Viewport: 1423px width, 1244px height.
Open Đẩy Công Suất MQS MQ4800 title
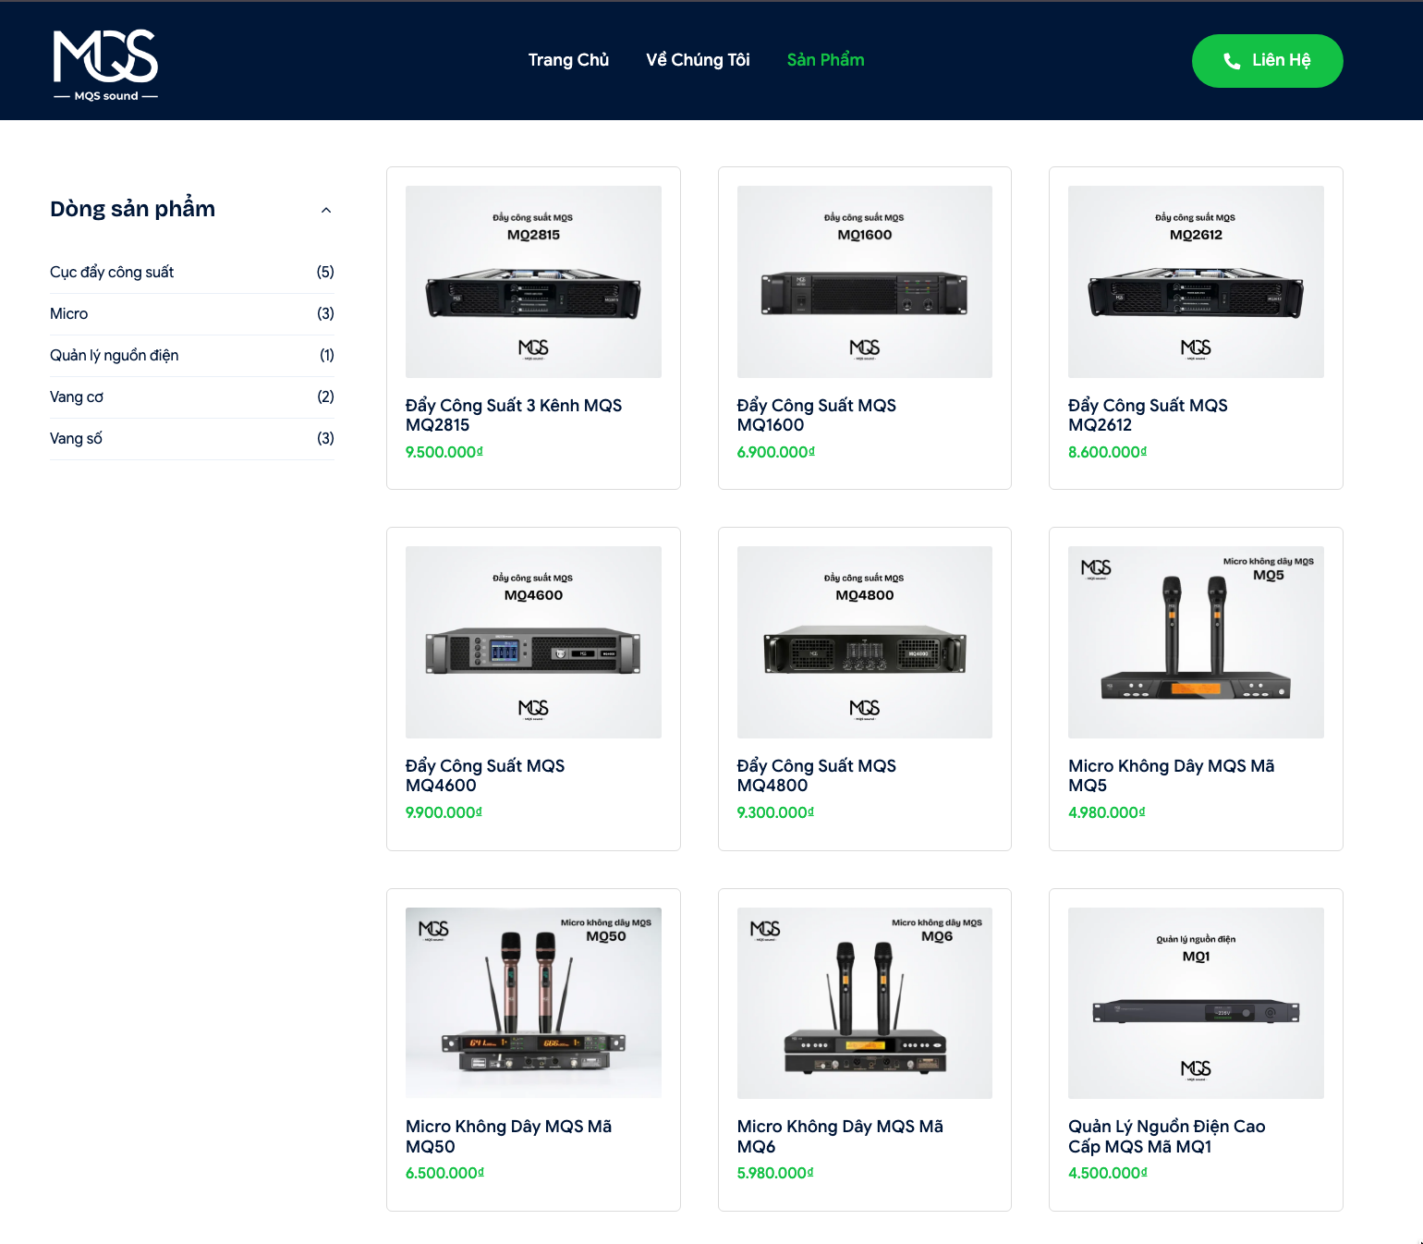point(817,775)
